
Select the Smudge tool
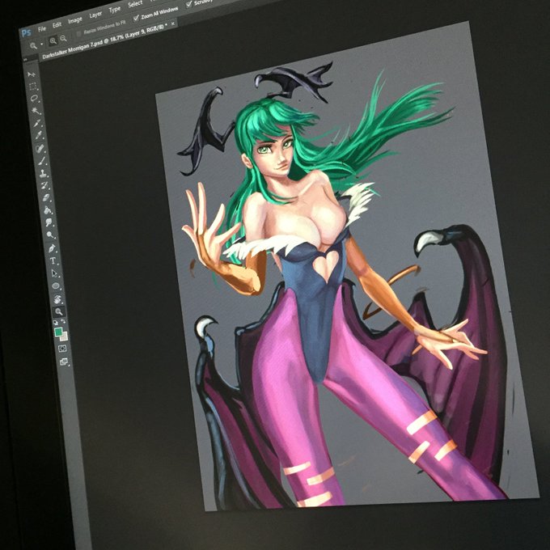click(49, 222)
